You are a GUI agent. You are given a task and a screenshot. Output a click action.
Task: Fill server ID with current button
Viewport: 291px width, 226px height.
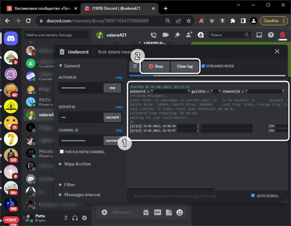112,117
